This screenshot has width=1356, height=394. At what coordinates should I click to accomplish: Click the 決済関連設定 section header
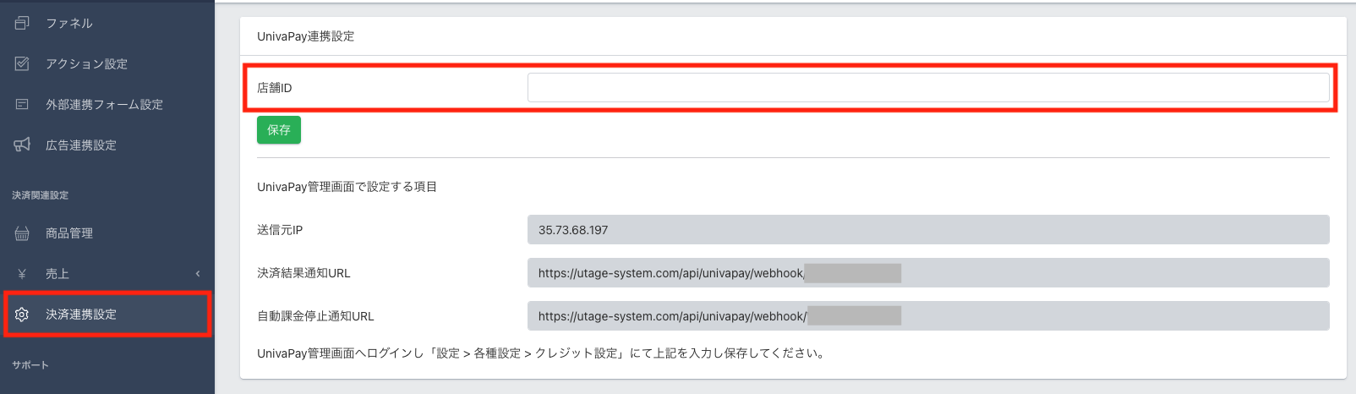pyautogui.click(x=41, y=195)
